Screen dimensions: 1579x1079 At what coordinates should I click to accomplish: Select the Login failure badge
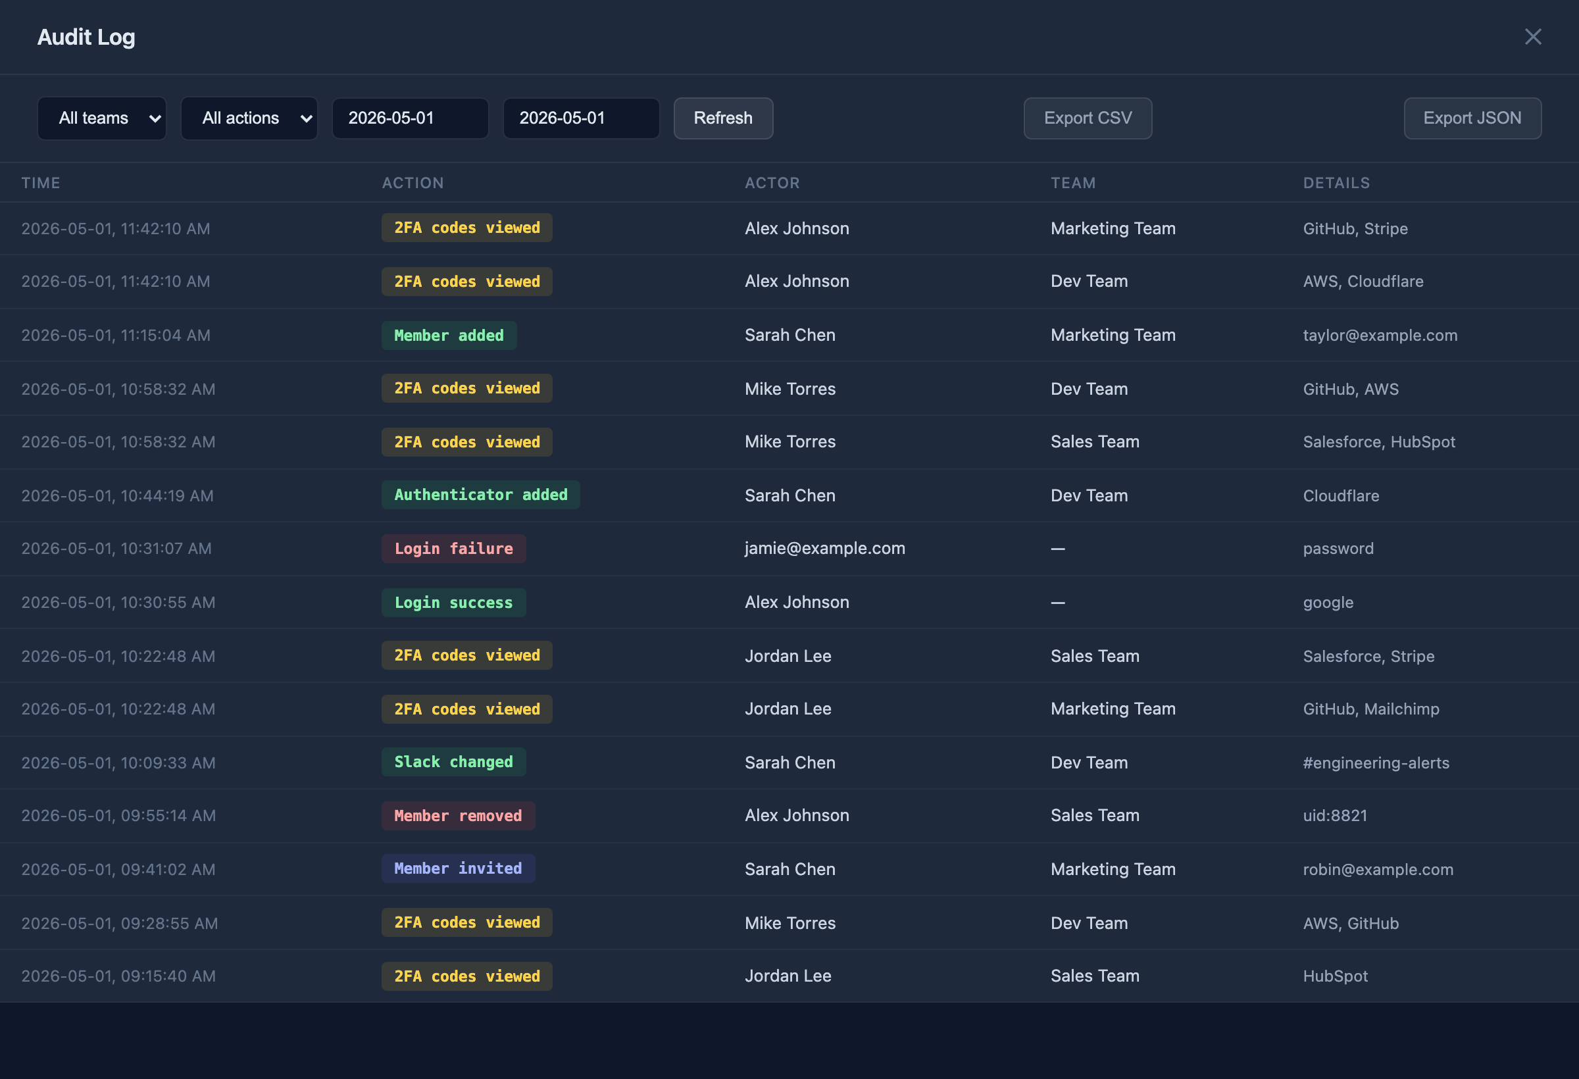[x=454, y=548]
